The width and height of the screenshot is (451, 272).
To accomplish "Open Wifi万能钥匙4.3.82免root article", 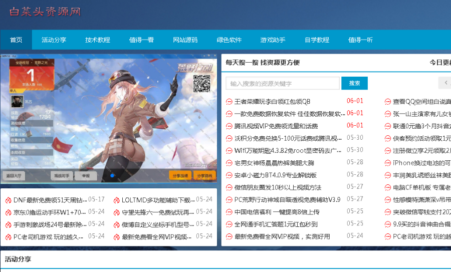I will coord(288,151).
